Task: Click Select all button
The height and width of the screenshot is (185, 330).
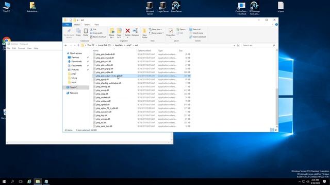Action: click(195, 29)
